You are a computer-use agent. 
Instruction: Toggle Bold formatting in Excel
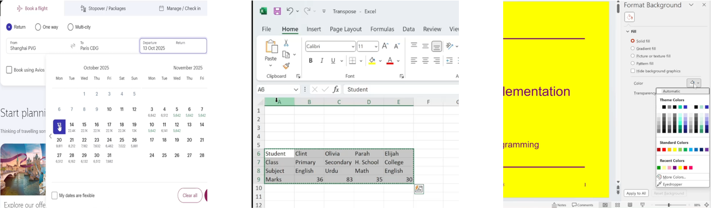coord(310,60)
